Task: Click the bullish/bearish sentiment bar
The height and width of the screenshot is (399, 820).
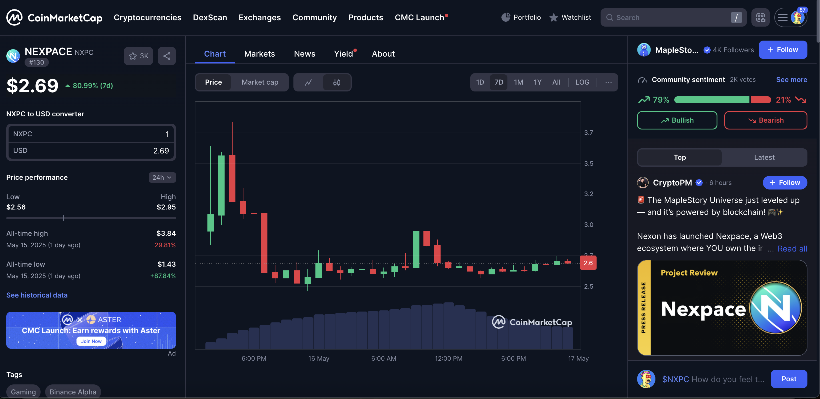Action: 722,100
